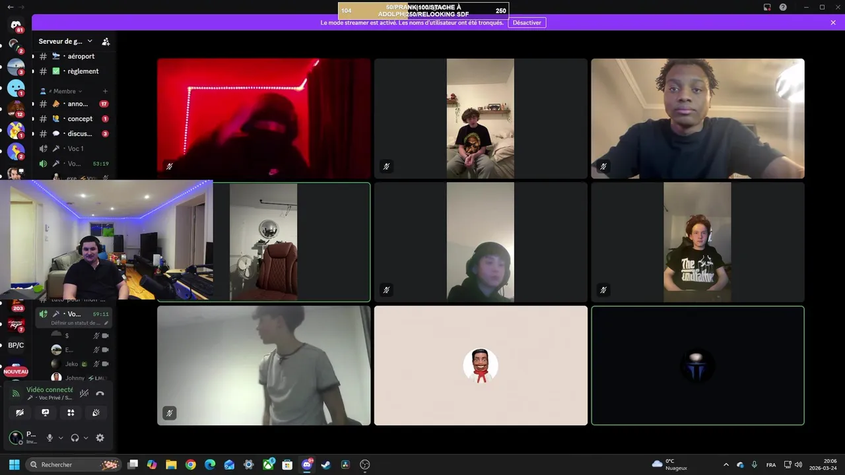Image resolution: width=845 pixels, height=475 pixels.
Task: Focus the grey t-shirt person video tile
Action: 264,365
